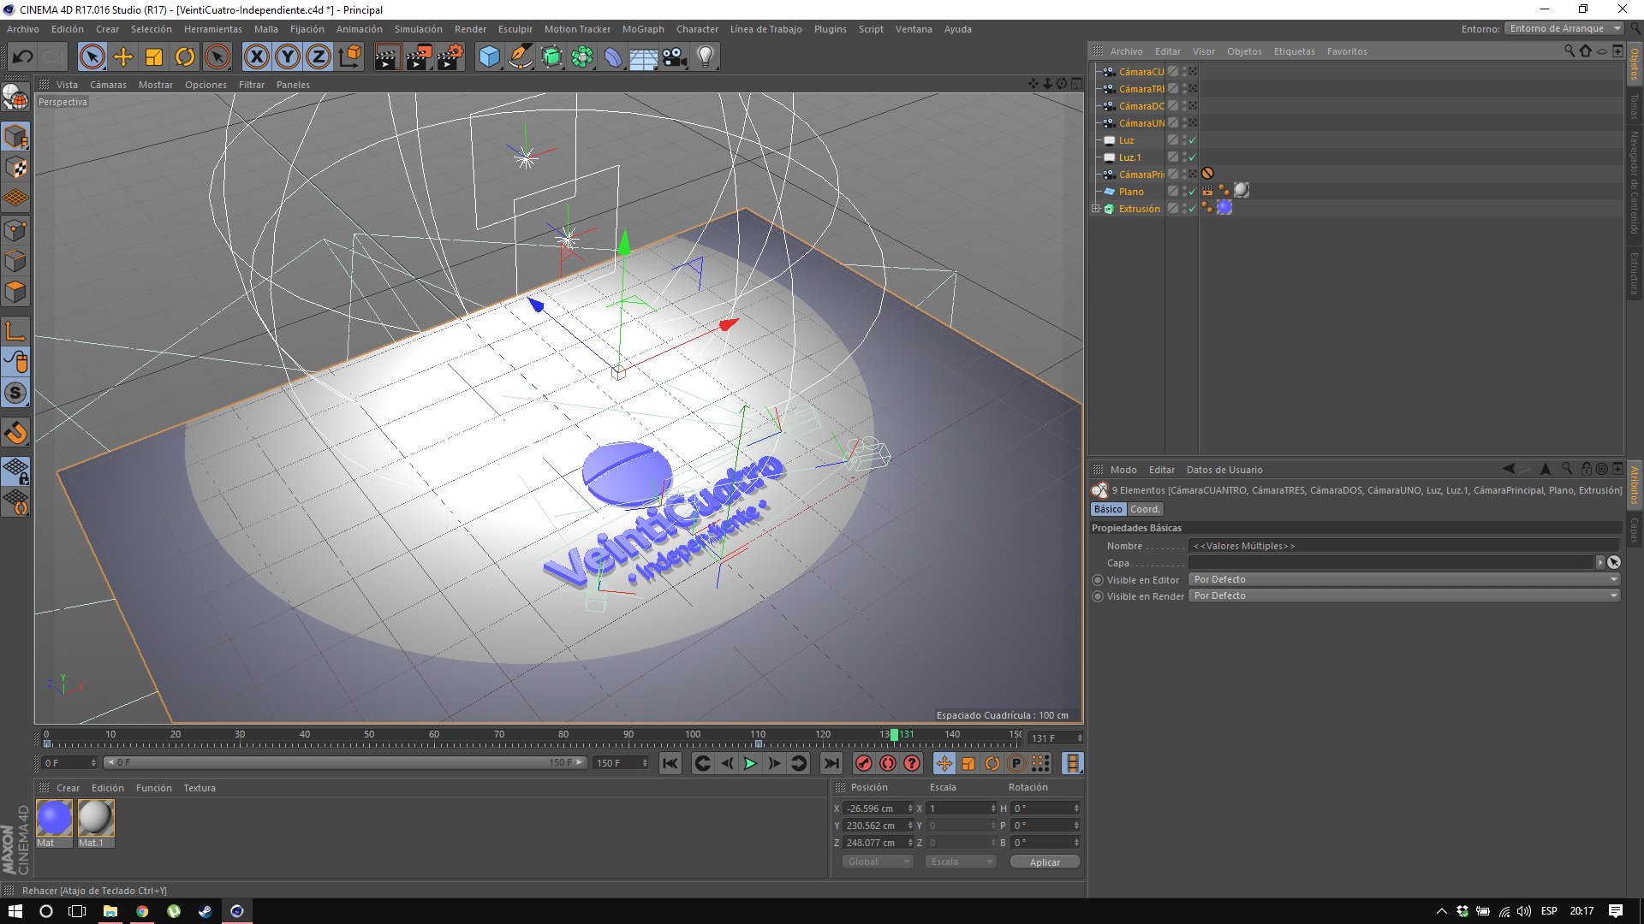Viewport: 1644px width, 924px height.
Task: Play animation forward green arrow
Action: pos(750,763)
